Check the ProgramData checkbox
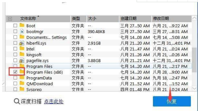Image resolution: width=198 pixels, height=111 pixels. click(x=15, y=78)
